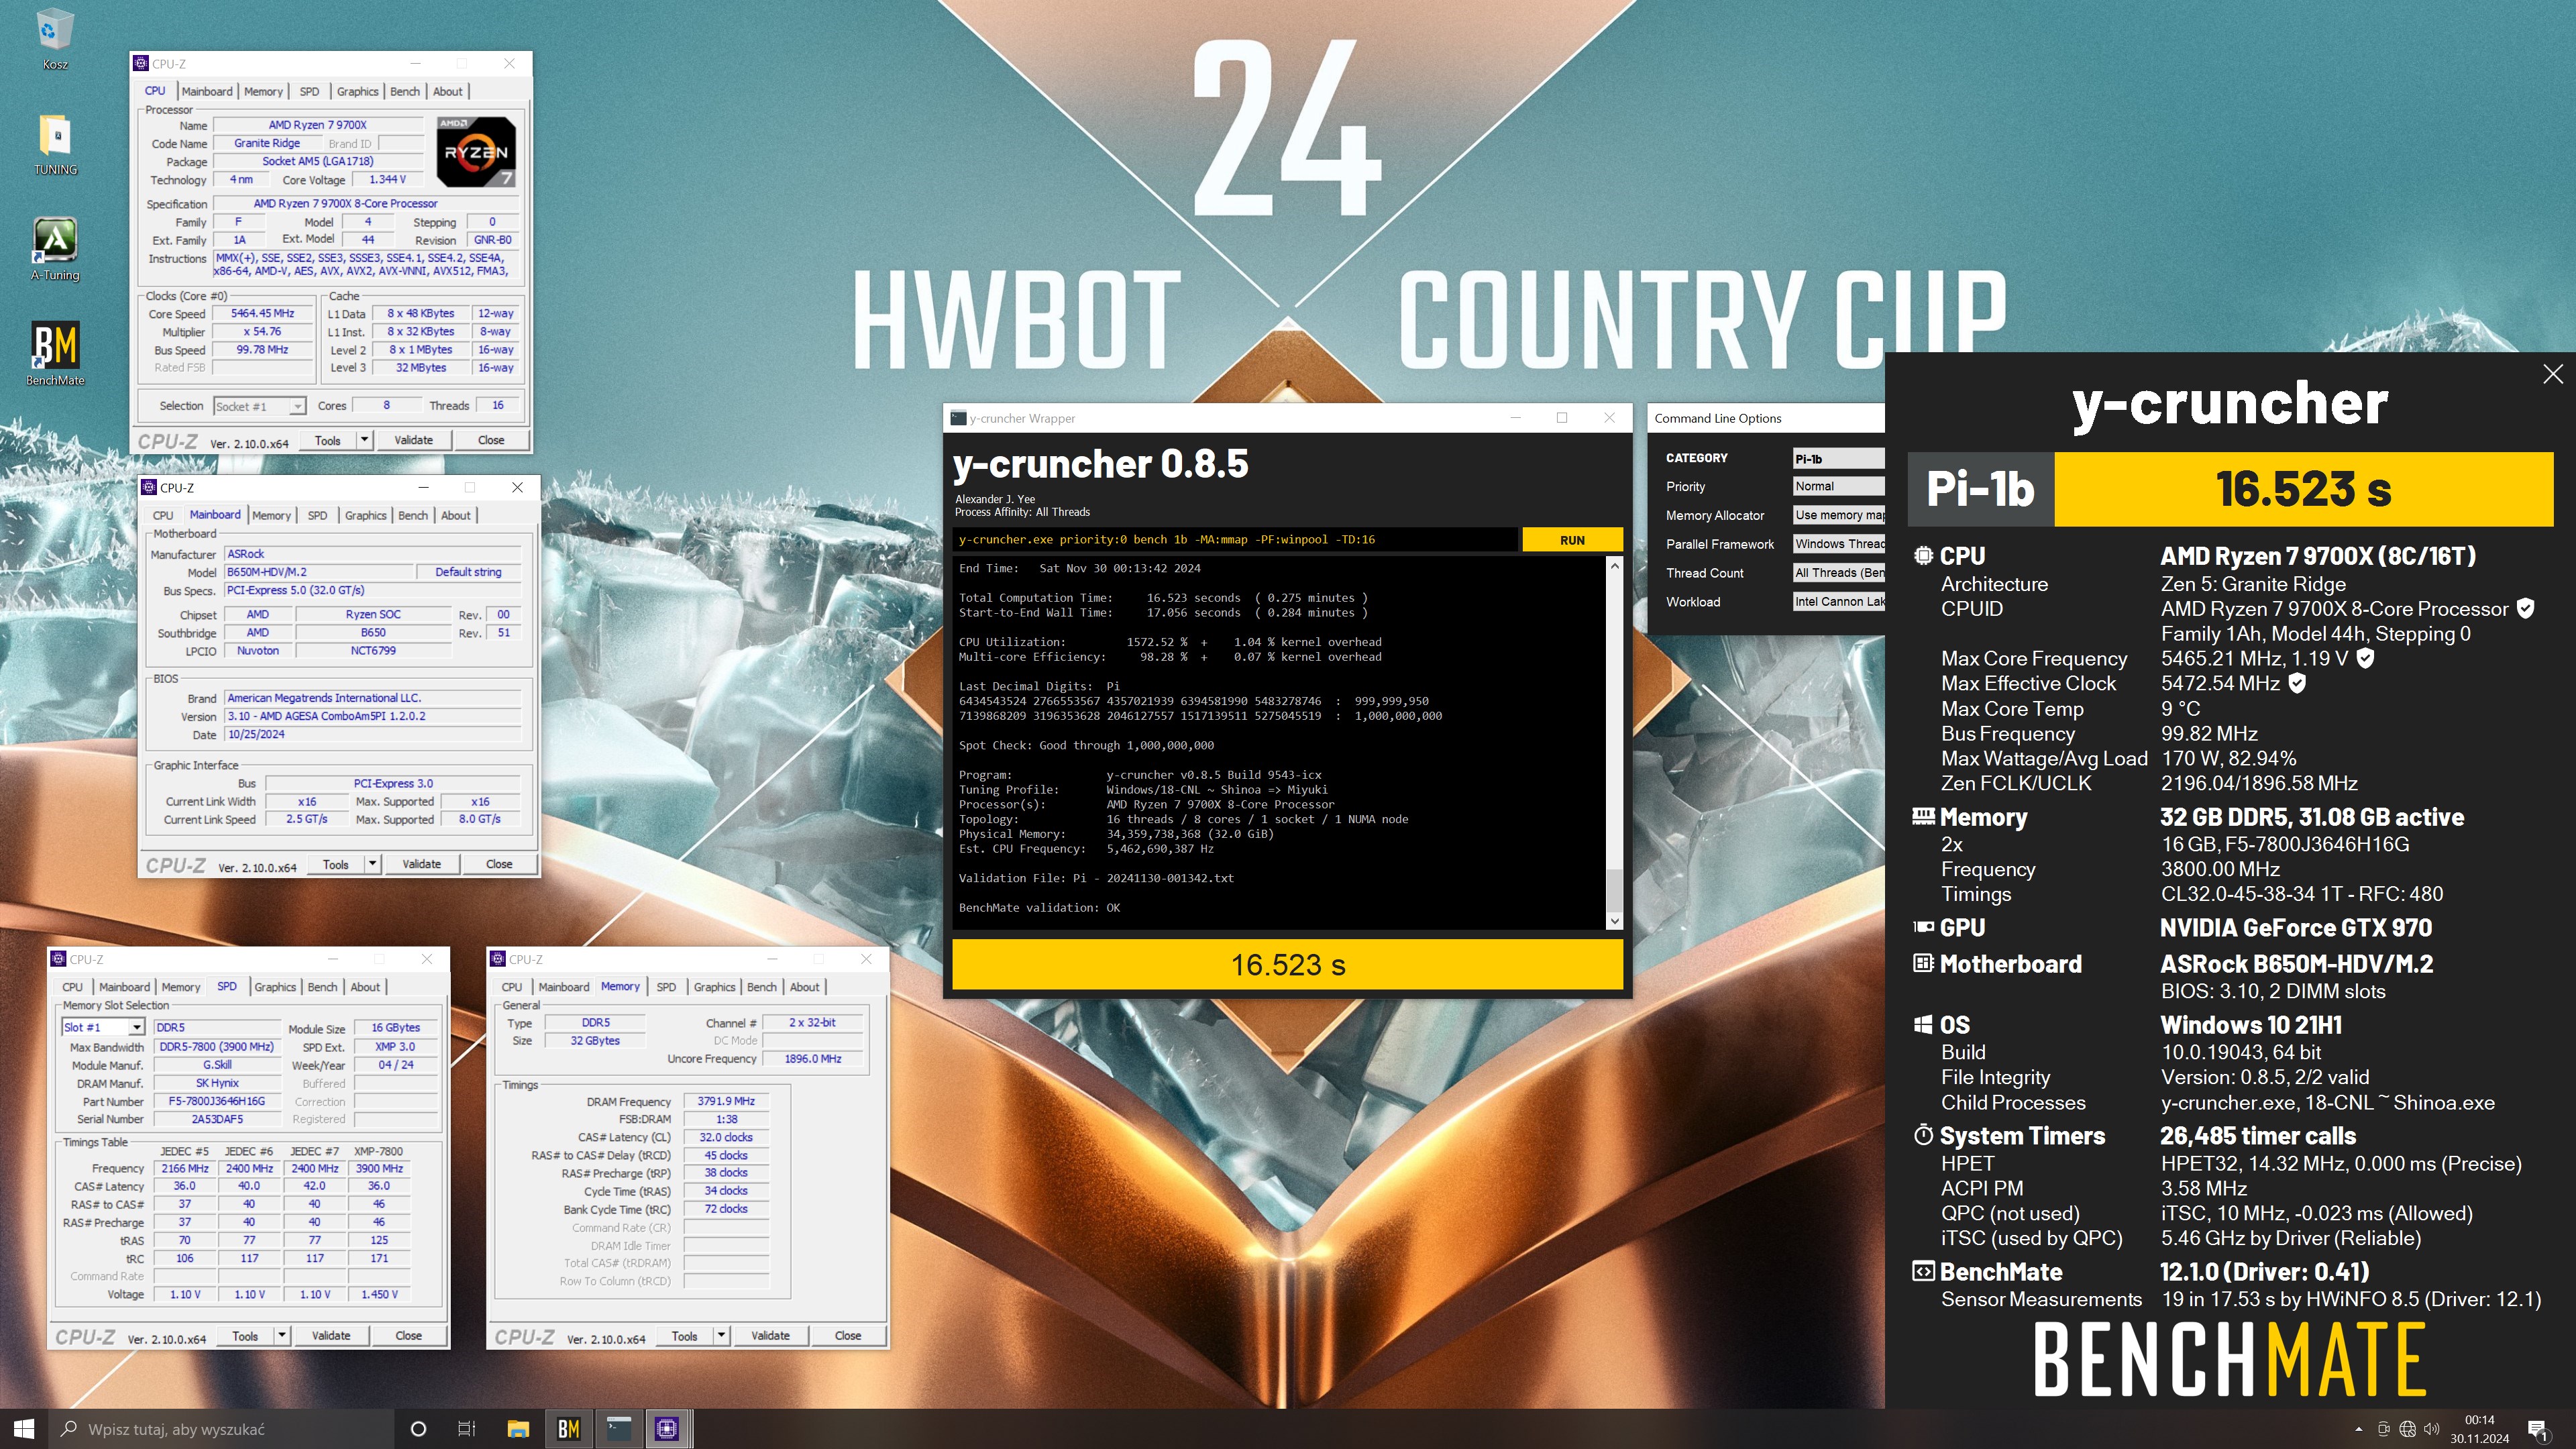Open Mainboard tab in the SPD CPU-Z window
The image size is (2576, 1449).
(x=125, y=987)
